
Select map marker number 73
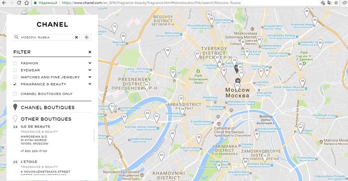114,28
